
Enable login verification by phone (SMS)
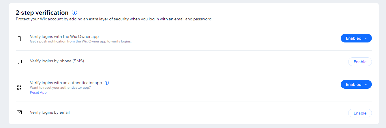360,62
